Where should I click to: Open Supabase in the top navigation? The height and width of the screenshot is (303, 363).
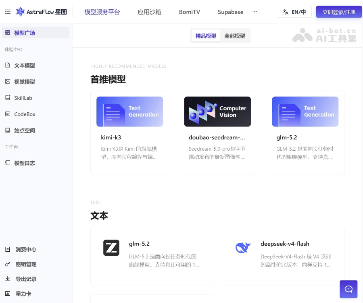231,12
